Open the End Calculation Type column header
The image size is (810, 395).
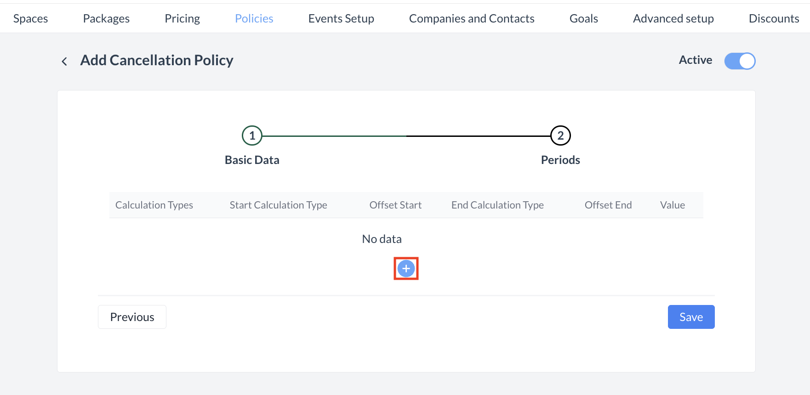point(497,205)
